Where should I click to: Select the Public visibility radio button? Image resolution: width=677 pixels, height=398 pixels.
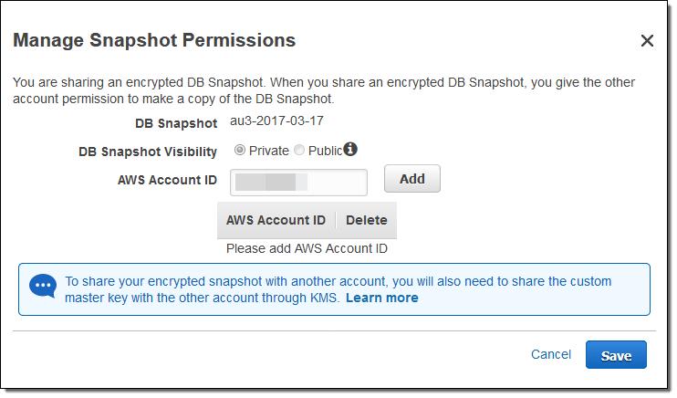click(299, 151)
